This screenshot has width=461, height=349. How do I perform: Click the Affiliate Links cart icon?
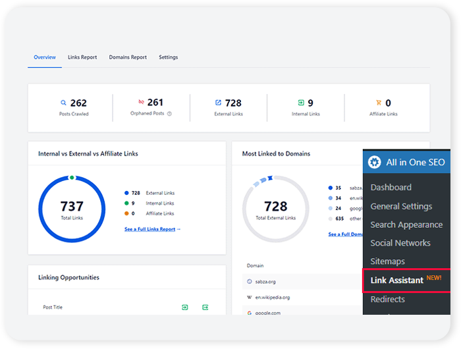[x=379, y=103]
